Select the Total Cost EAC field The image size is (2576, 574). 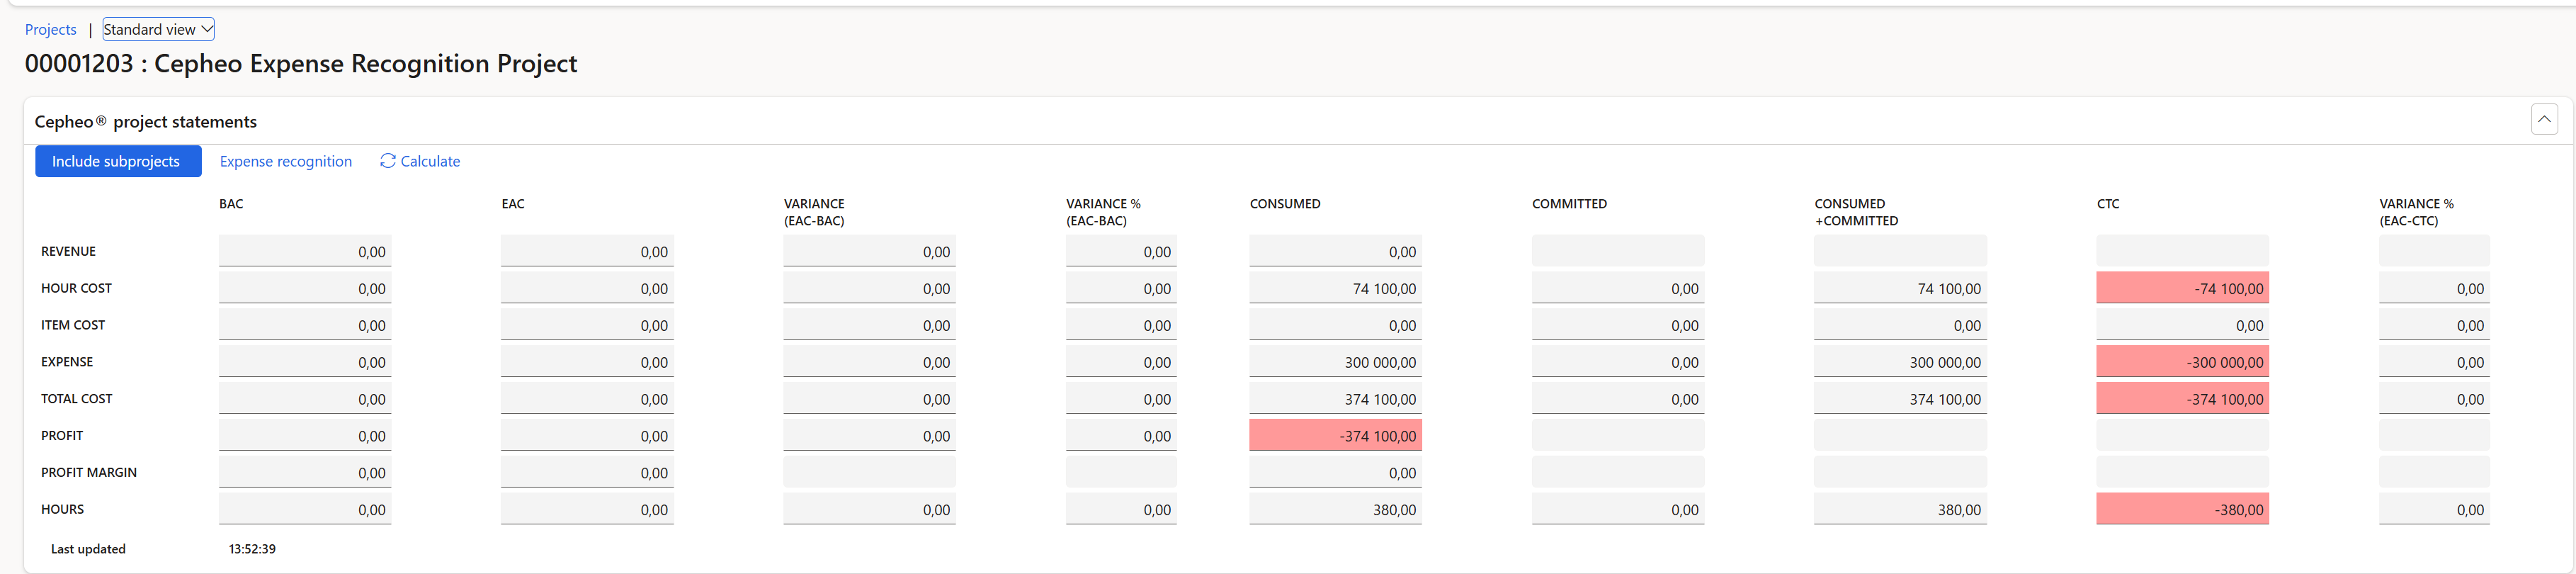coord(587,398)
